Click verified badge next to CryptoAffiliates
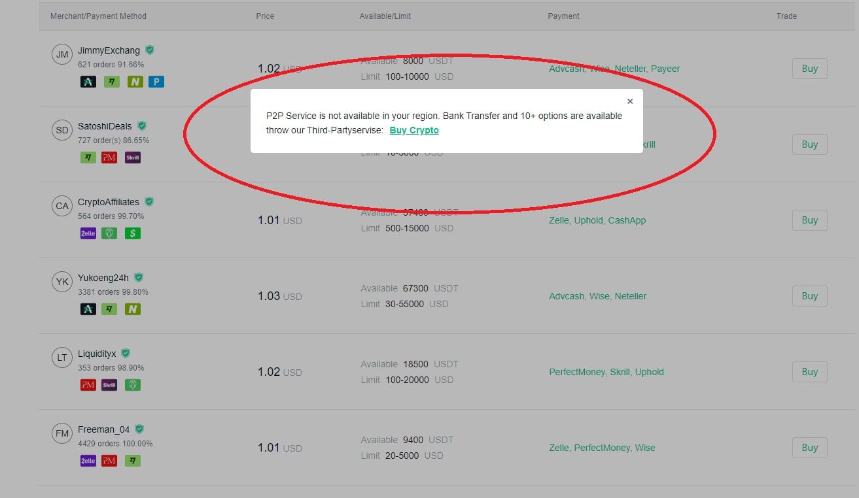Viewport: 859px width, 498px height. click(149, 202)
